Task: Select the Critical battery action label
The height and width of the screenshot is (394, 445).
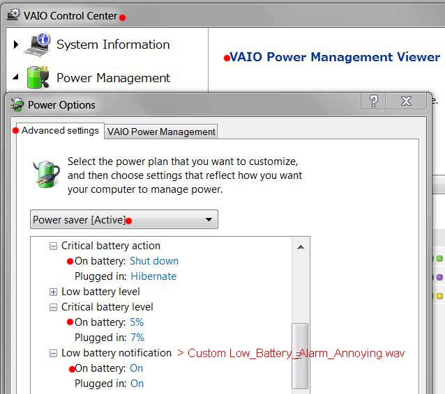Action: coord(111,246)
